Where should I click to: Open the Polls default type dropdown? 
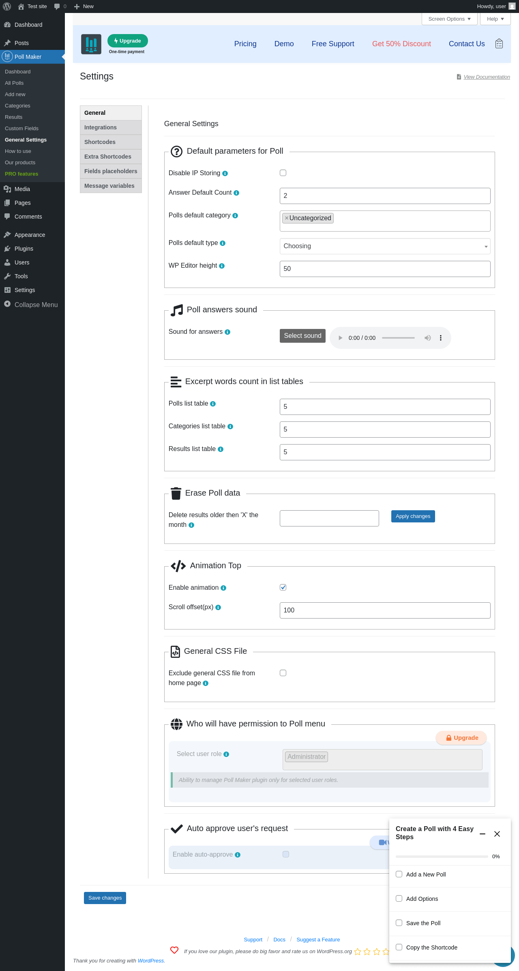coord(385,246)
